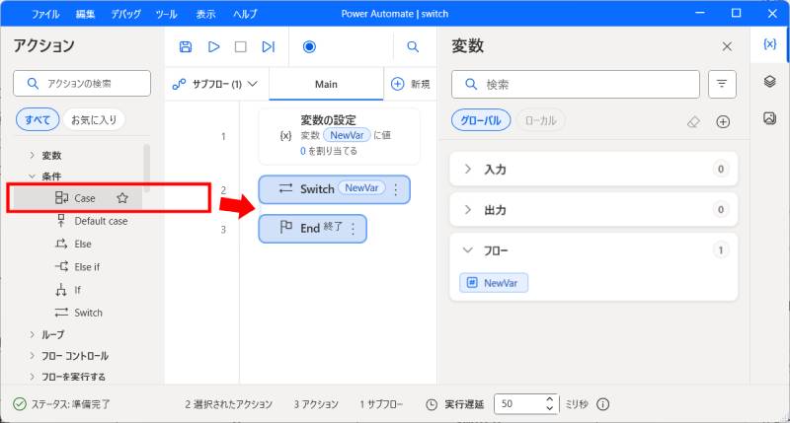Open the variables {x} sidebar icon
The image size is (790, 423).
click(x=769, y=44)
